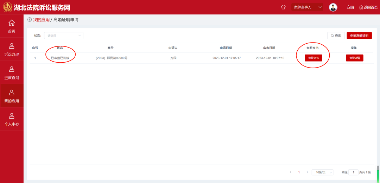
Task: Click the page number jump input field
Action: pyautogui.click(x=353, y=172)
